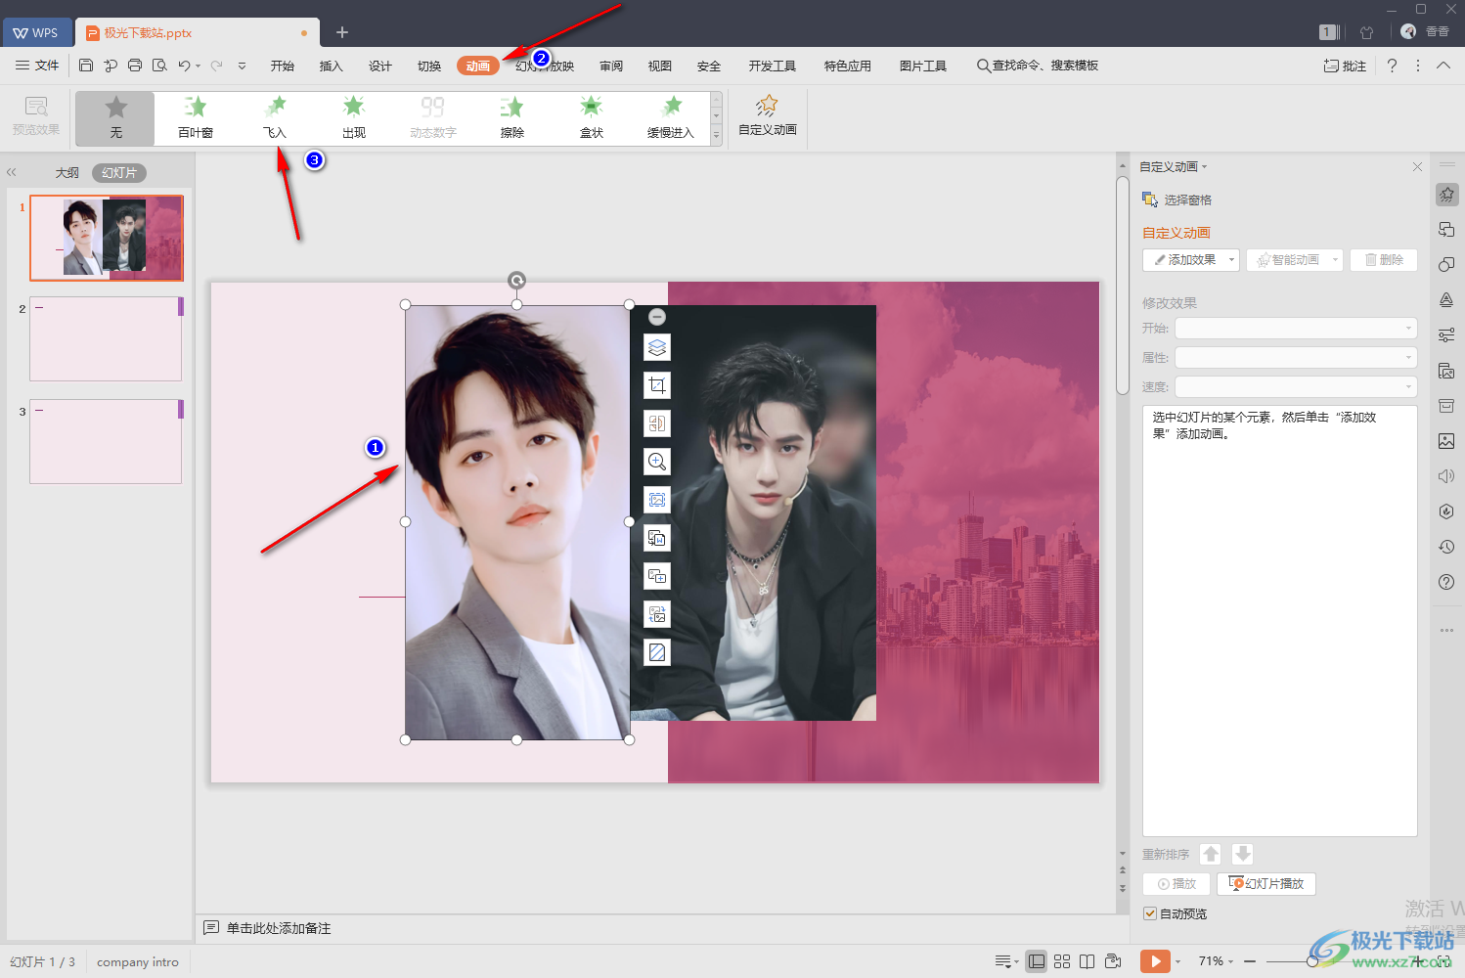Select the 出现 (Appear) animation

(x=354, y=118)
